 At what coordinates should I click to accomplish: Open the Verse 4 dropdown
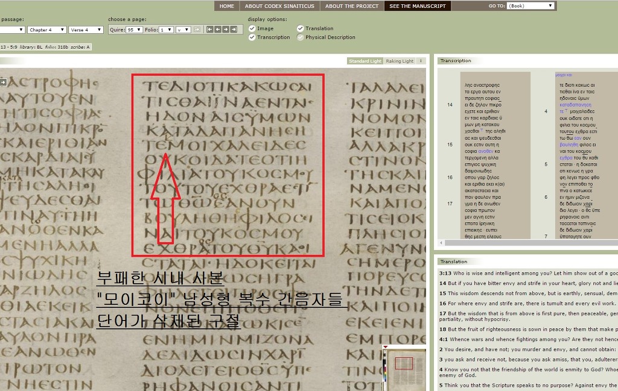(86, 30)
